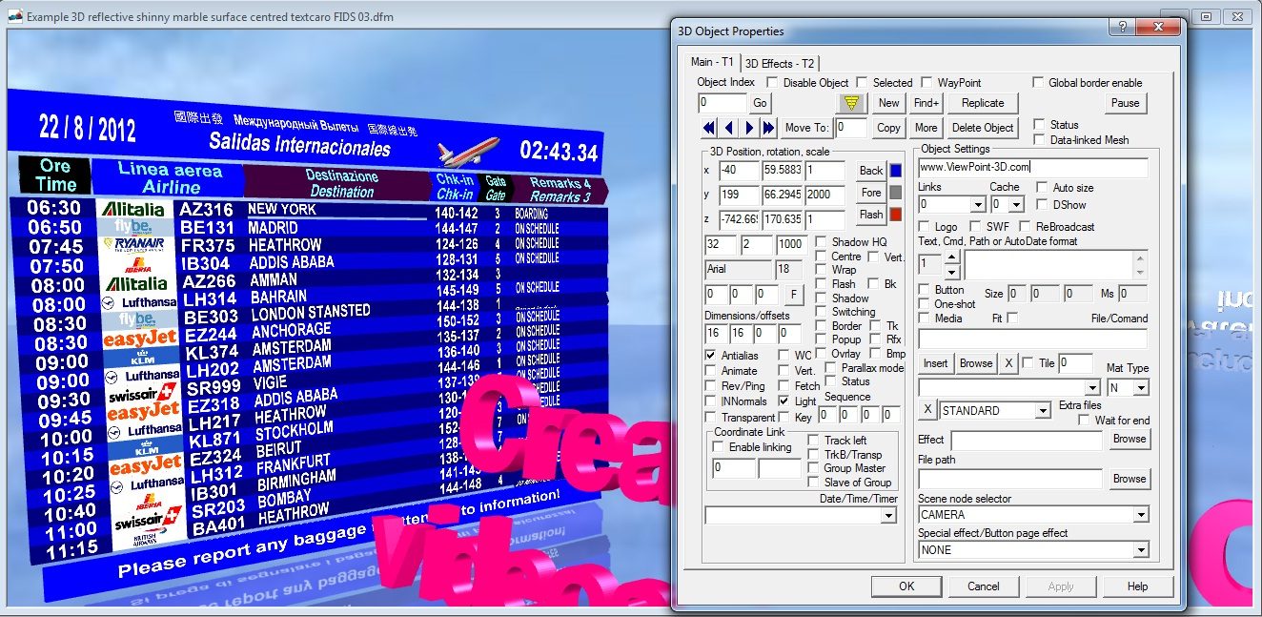Click the Delete Object button

[x=983, y=128]
